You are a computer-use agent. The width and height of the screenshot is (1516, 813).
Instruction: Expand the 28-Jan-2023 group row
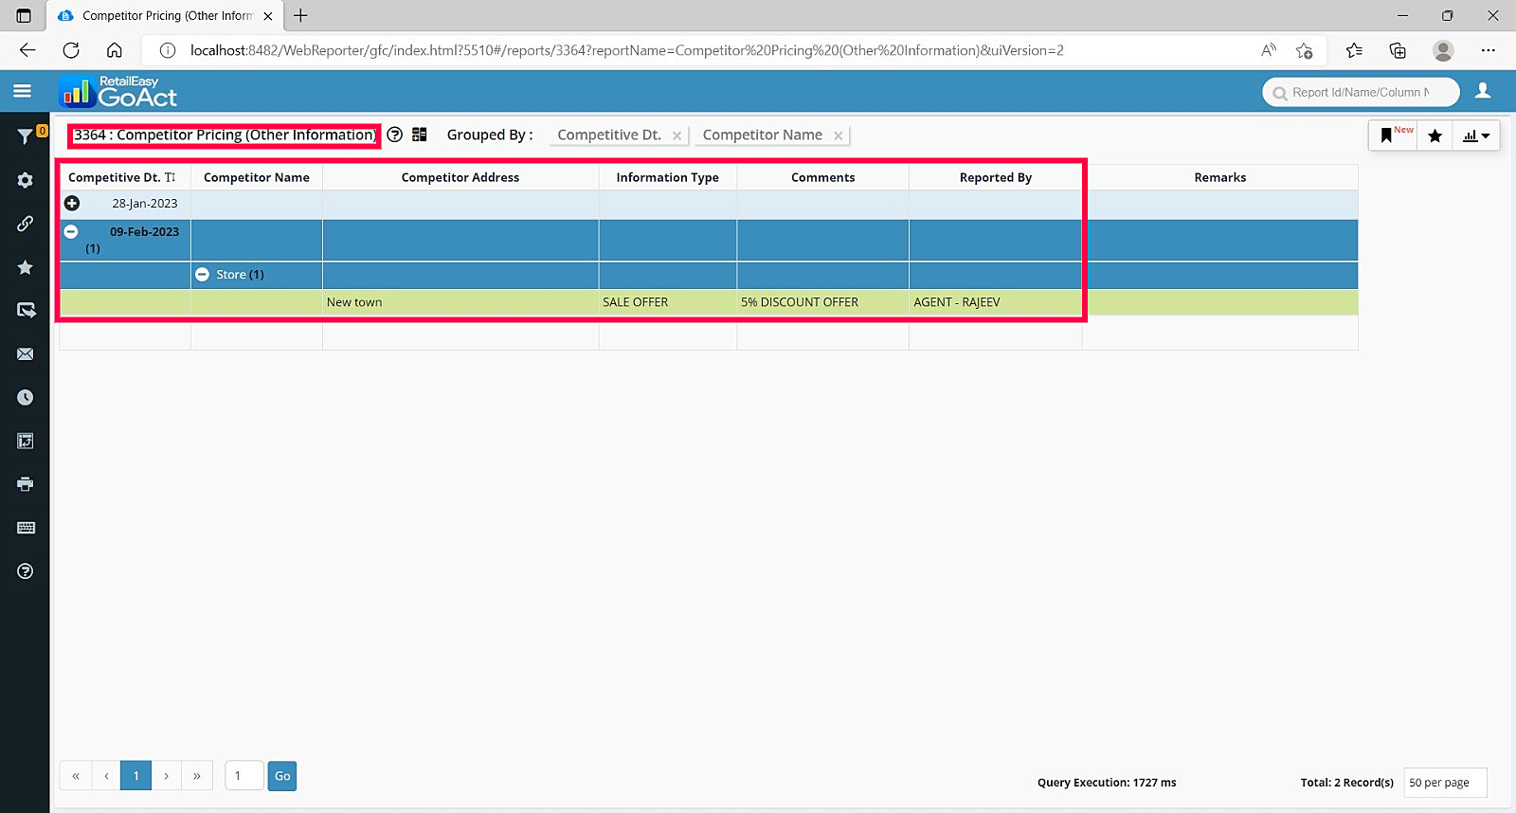pyautogui.click(x=72, y=203)
